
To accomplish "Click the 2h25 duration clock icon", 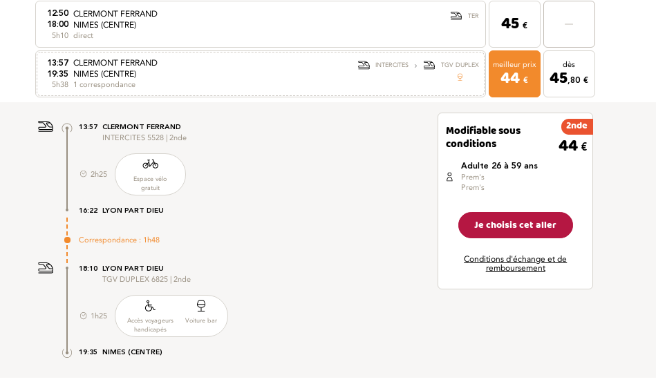I will pos(83,174).
